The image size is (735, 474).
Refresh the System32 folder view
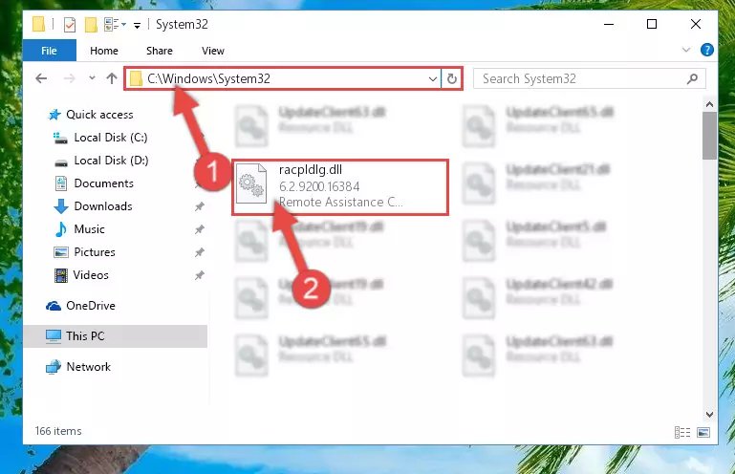452,78
